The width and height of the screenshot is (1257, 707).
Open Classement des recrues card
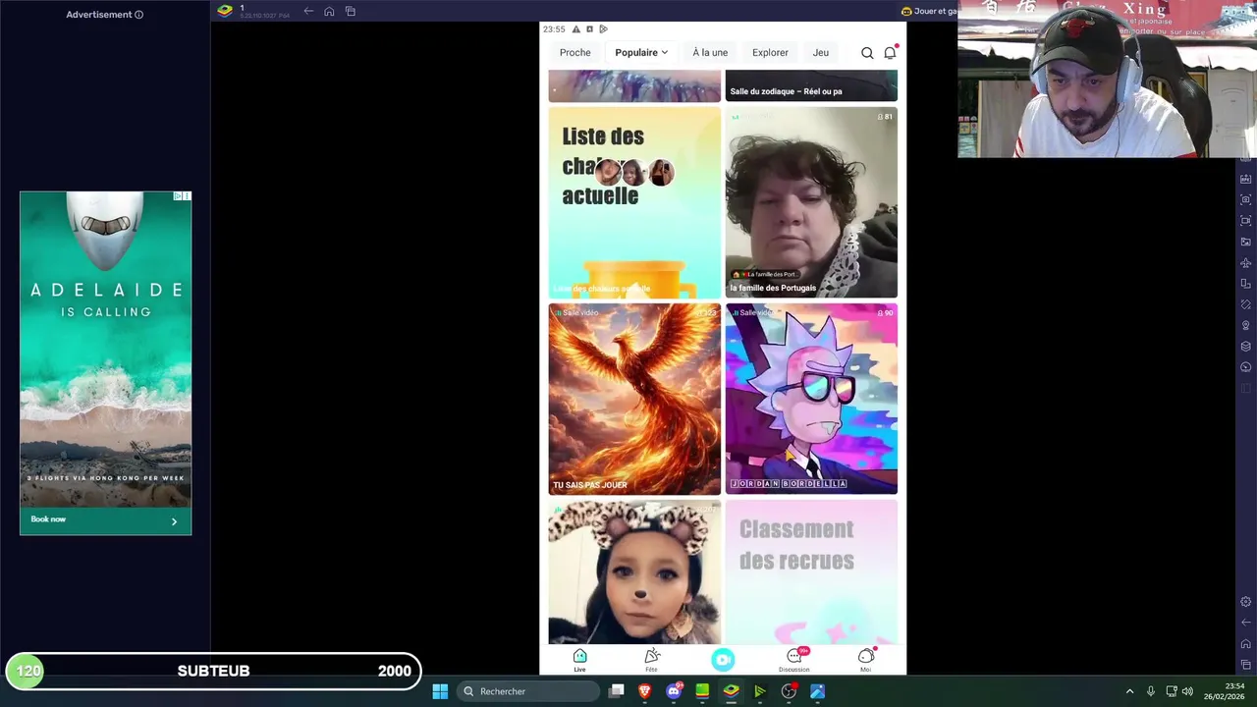[811, 572]
